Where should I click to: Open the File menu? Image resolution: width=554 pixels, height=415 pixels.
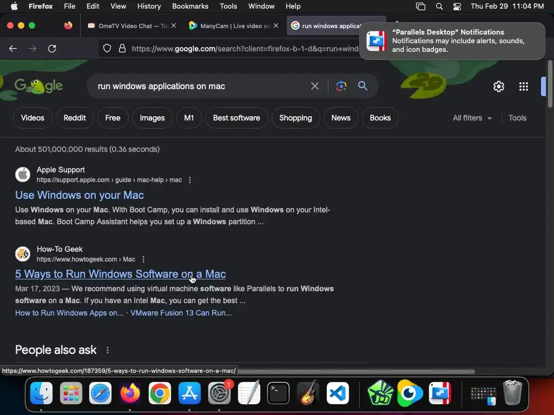tap(69, 6)
